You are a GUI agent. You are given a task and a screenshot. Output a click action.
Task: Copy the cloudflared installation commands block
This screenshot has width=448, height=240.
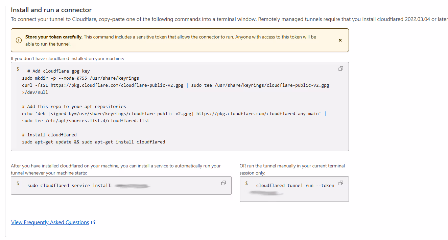(x=340, y=69)
